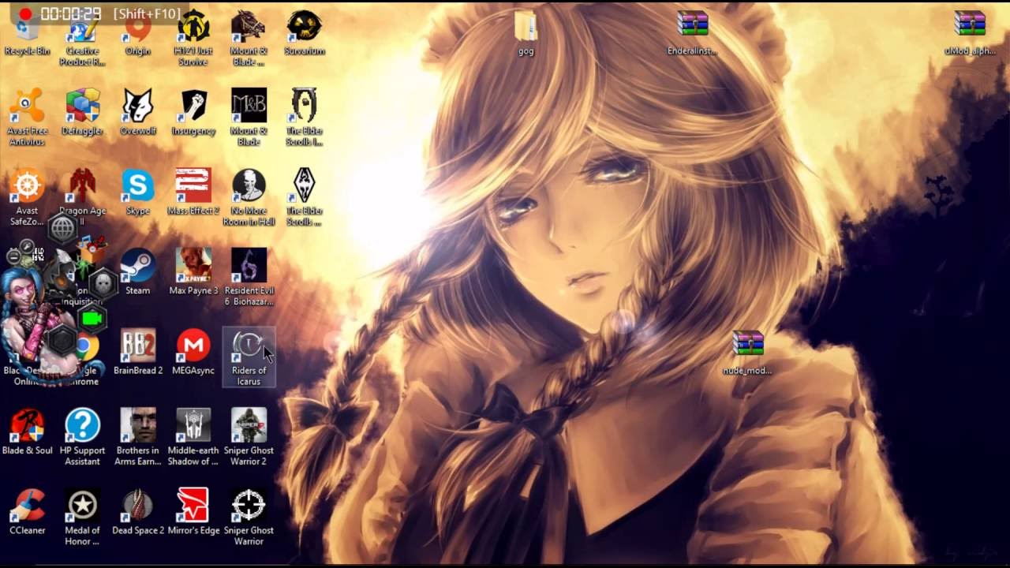The width and height of the screenshot is (1010, 568).
Task: Launch the Defraggler shortcut
Action: (x=82, y=112)
